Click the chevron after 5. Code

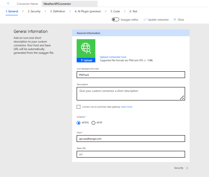coord(125,11)
